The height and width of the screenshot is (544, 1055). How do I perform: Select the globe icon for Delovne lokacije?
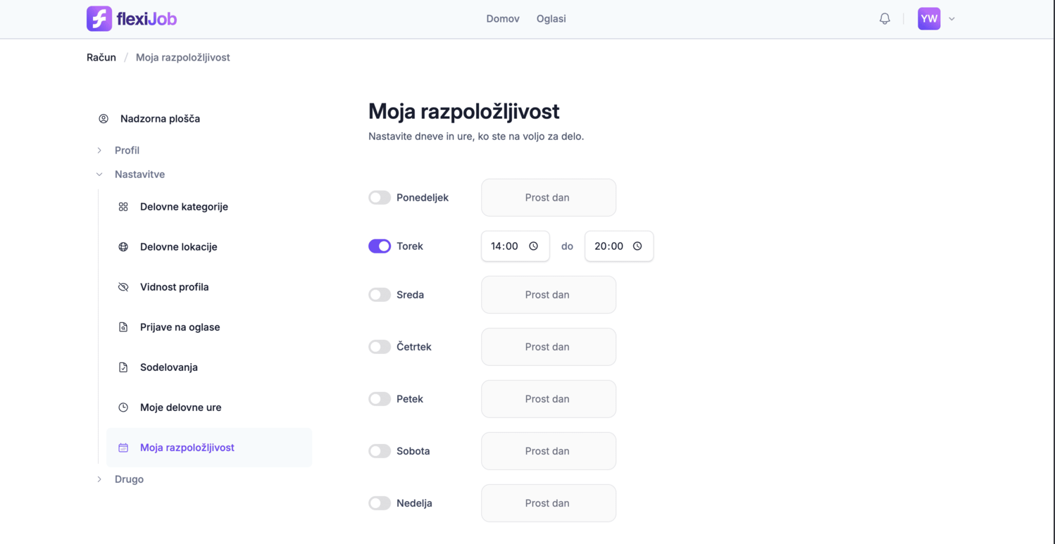pos(123,246)
